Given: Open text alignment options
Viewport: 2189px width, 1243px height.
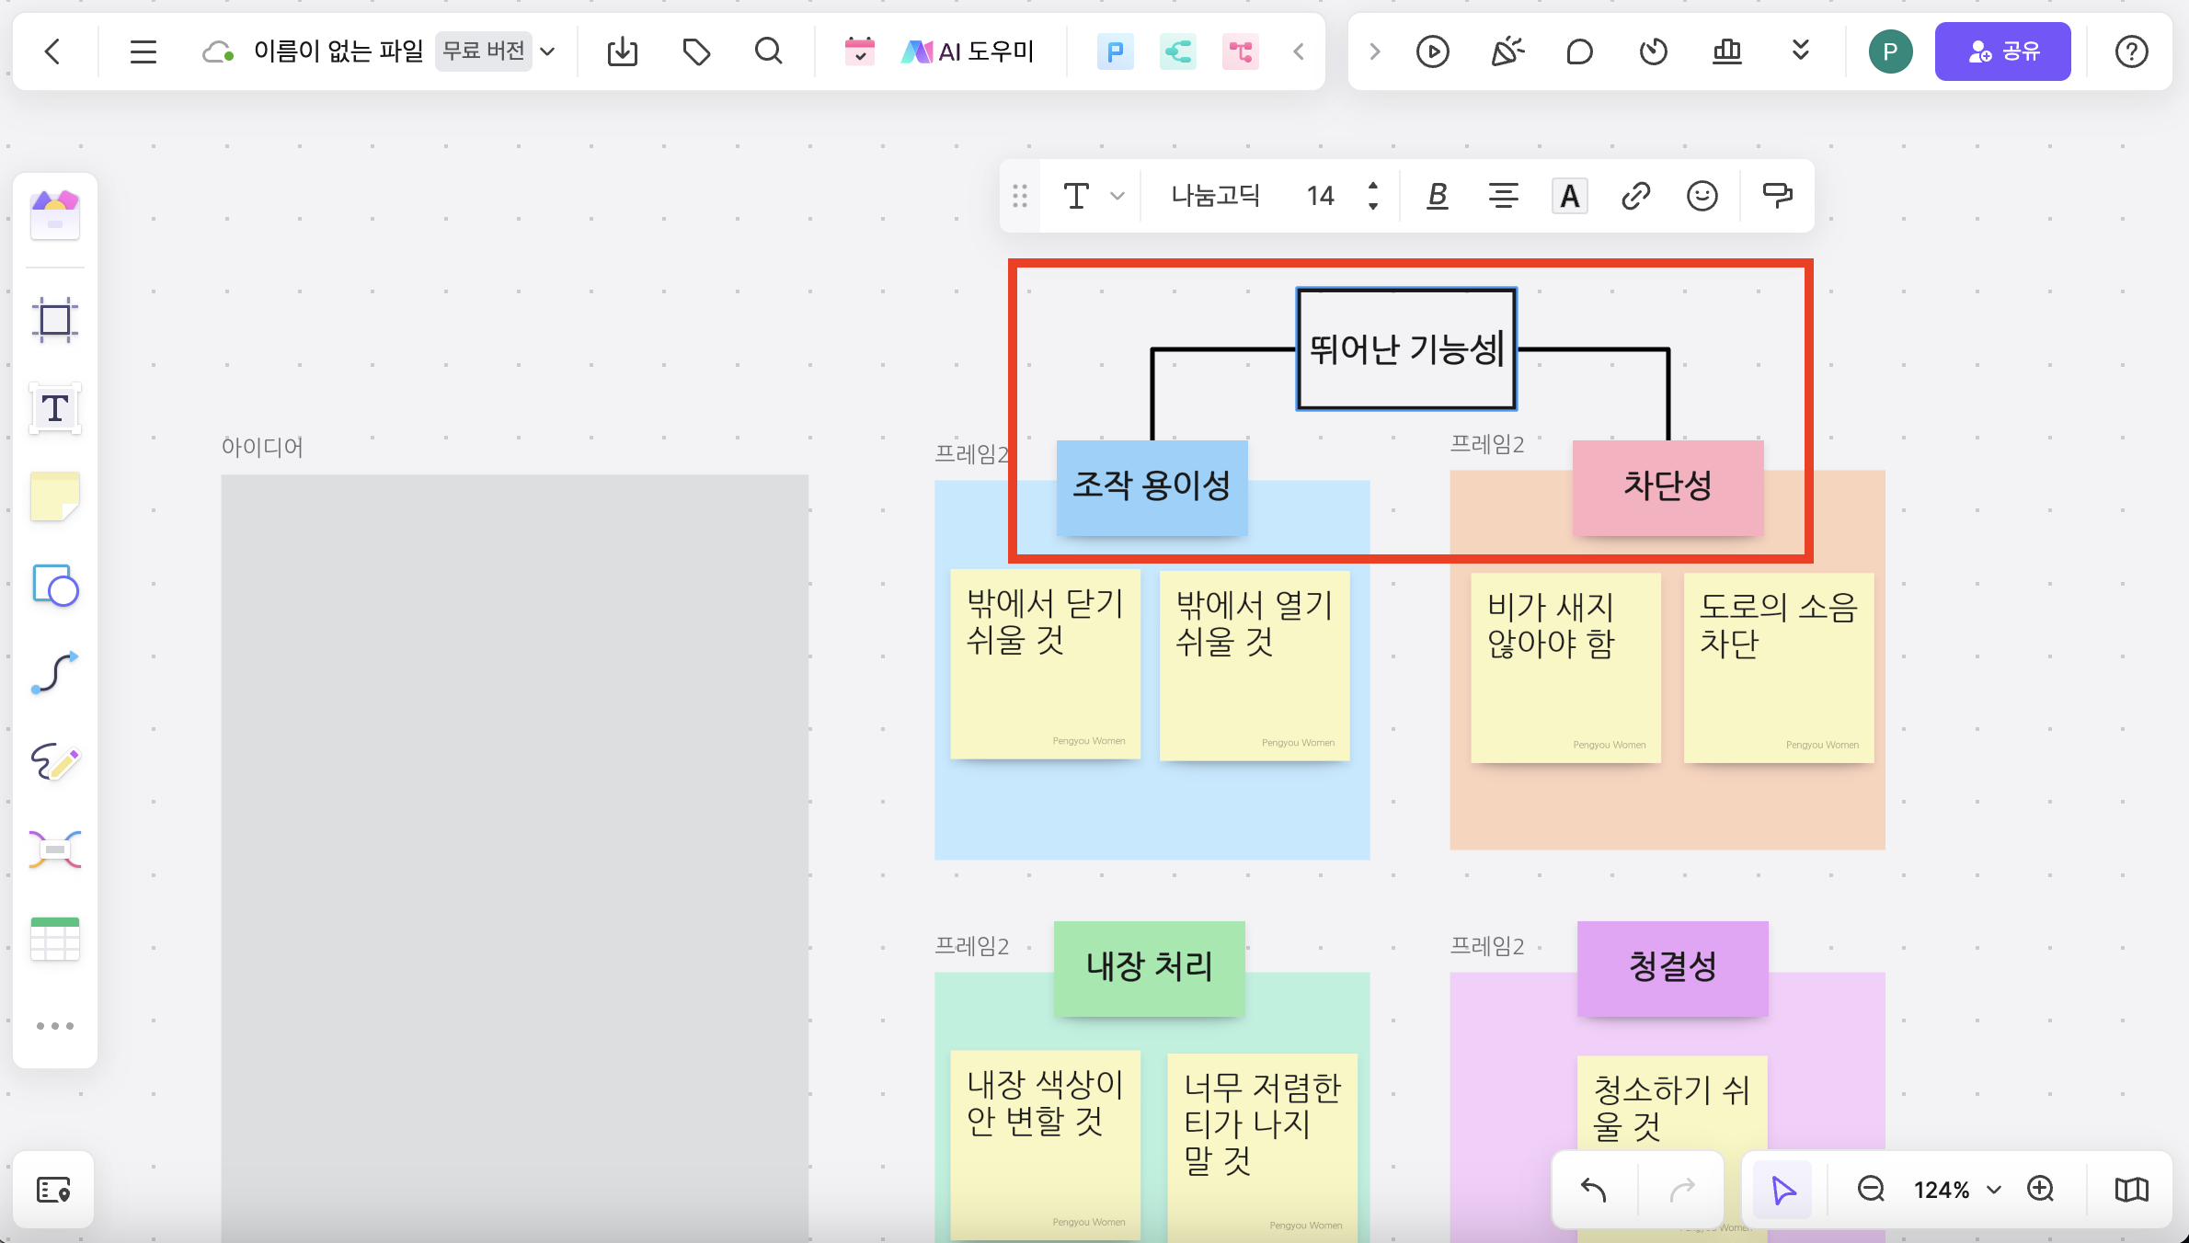Looking at the screenshot, I should point(1503,196).
